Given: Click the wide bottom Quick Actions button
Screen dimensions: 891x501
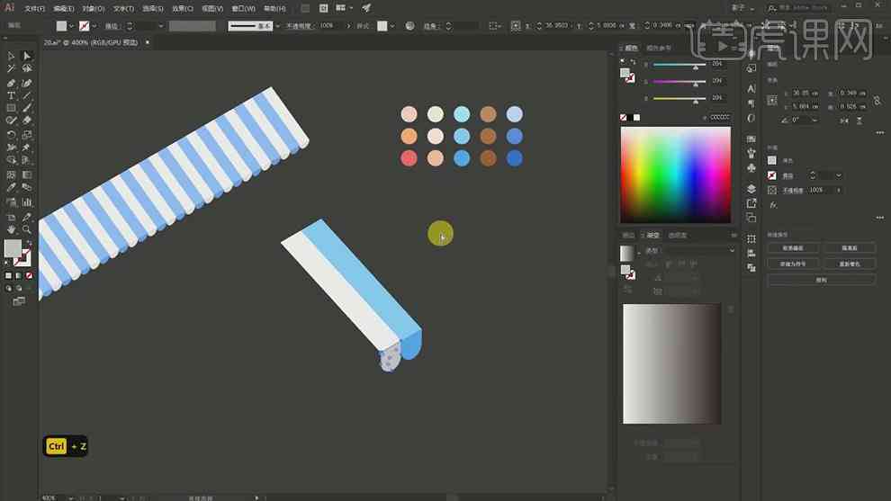Looking at the screenshot, I should click(821, 280).
